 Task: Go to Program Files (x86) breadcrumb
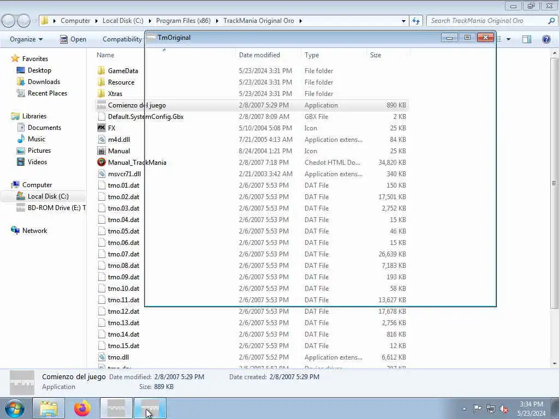183,21
